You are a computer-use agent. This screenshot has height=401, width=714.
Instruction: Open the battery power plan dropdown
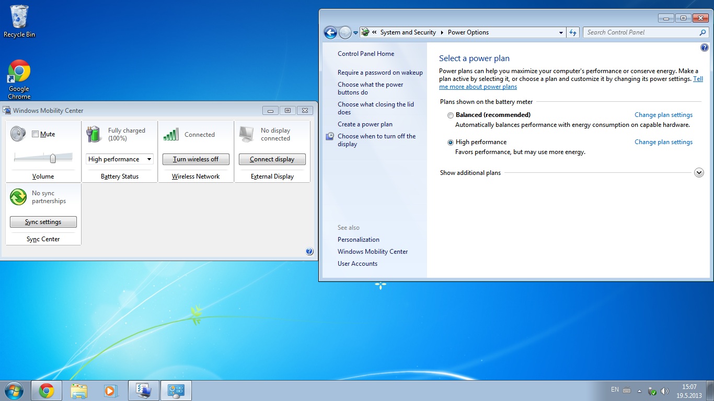click(120, 159)
